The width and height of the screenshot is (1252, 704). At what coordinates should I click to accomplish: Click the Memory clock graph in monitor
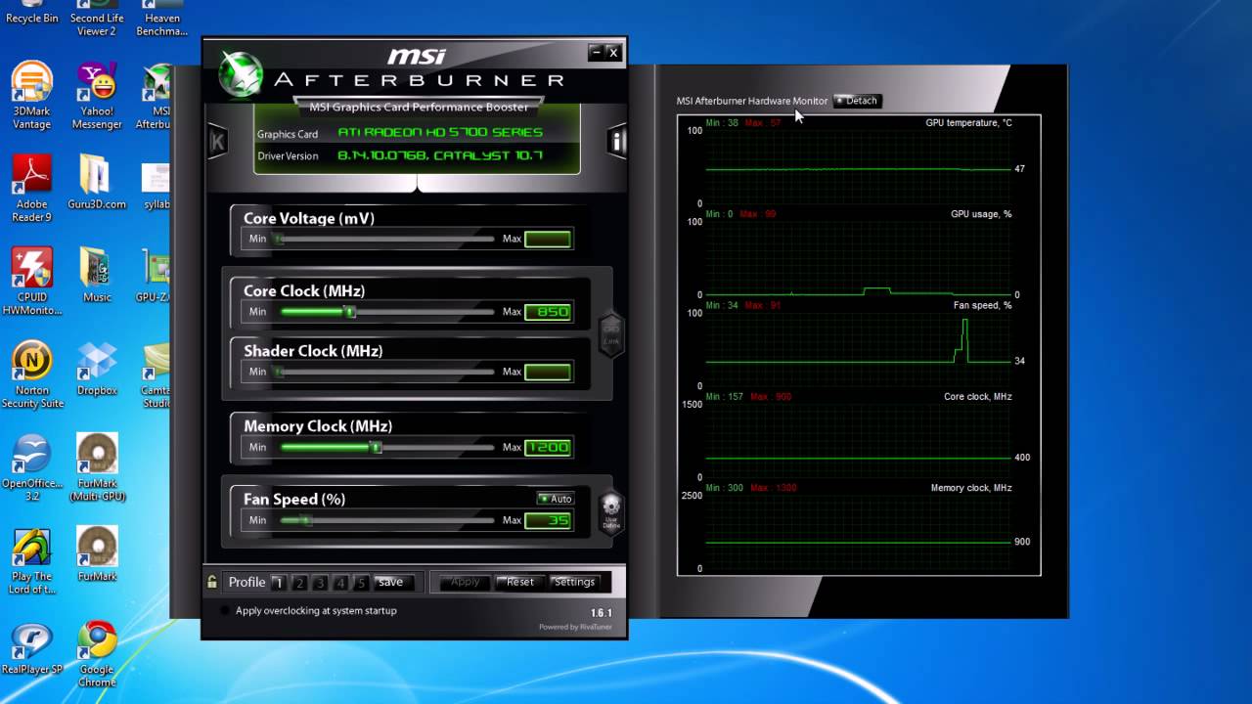coord(858,532)
